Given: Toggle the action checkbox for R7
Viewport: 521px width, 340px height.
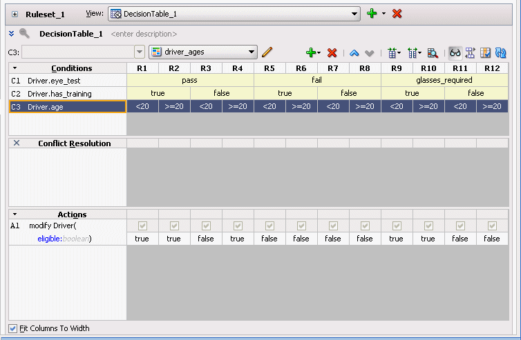Looking at the screenshot, I should pos(333,226).
